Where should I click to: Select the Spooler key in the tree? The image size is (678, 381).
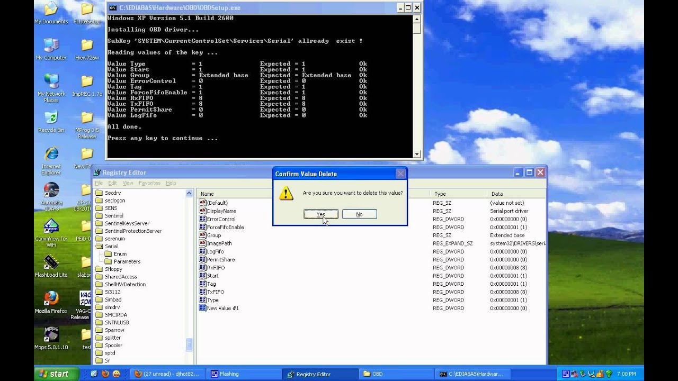(113, 345)
